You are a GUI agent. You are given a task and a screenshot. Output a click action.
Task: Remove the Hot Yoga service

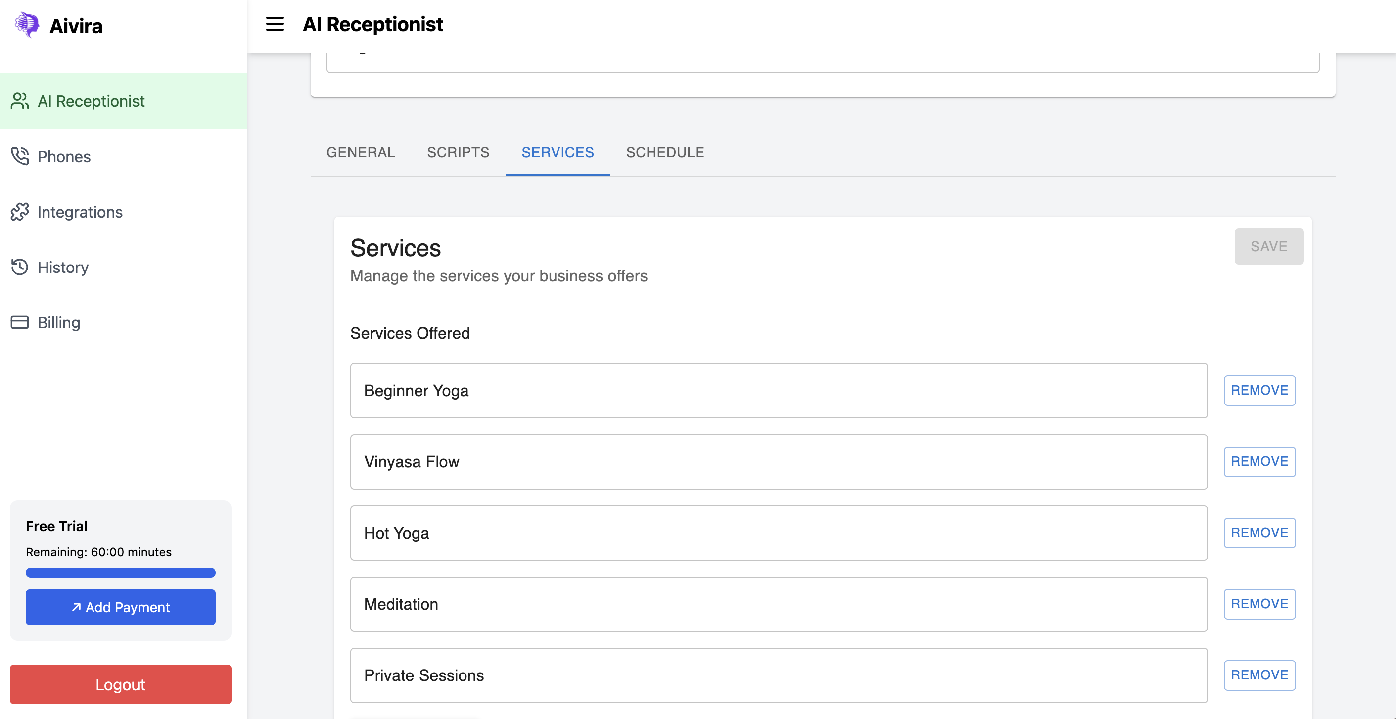click(x=1259, y=533)
